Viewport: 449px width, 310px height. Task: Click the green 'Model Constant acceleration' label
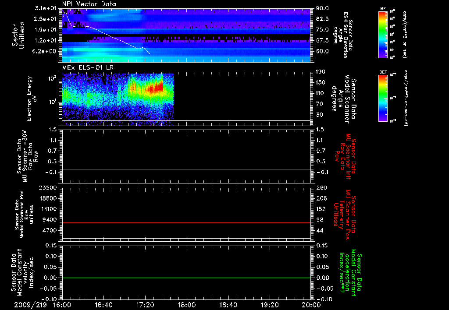(x=350, y=273)
